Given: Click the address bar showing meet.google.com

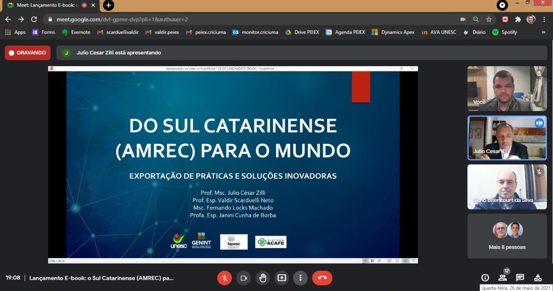Looking at the screenshot, I should pos(251,19).
